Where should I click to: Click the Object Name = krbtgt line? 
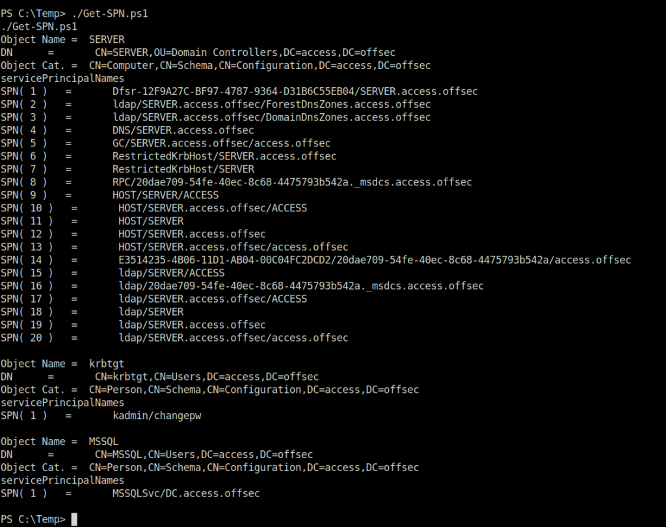[62, 364]
